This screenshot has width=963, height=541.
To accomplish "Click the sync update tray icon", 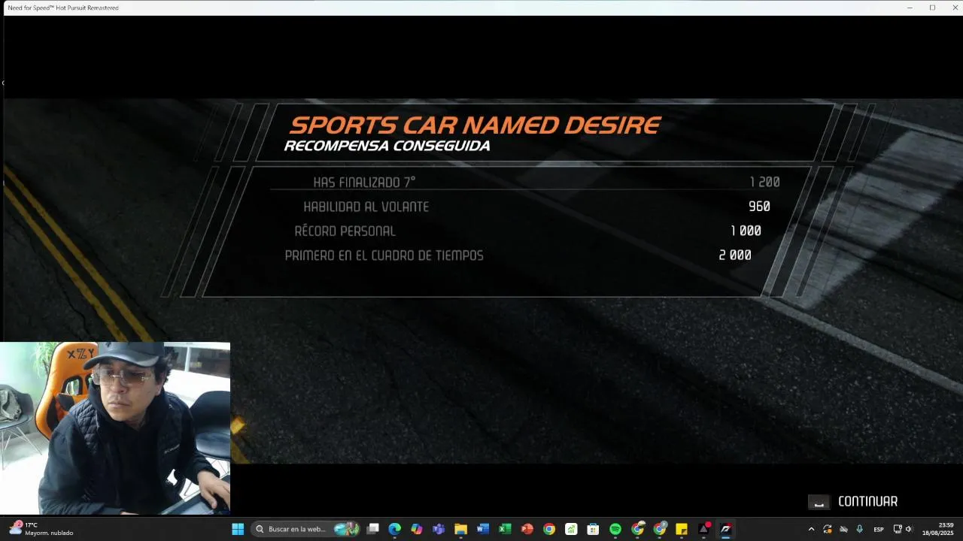I will tap(828, 529).
